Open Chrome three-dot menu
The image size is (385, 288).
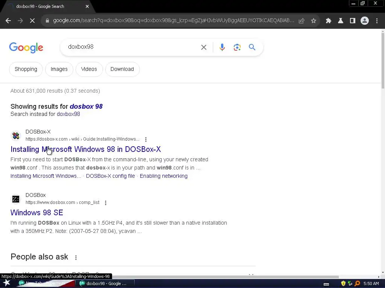click(377, 21)
